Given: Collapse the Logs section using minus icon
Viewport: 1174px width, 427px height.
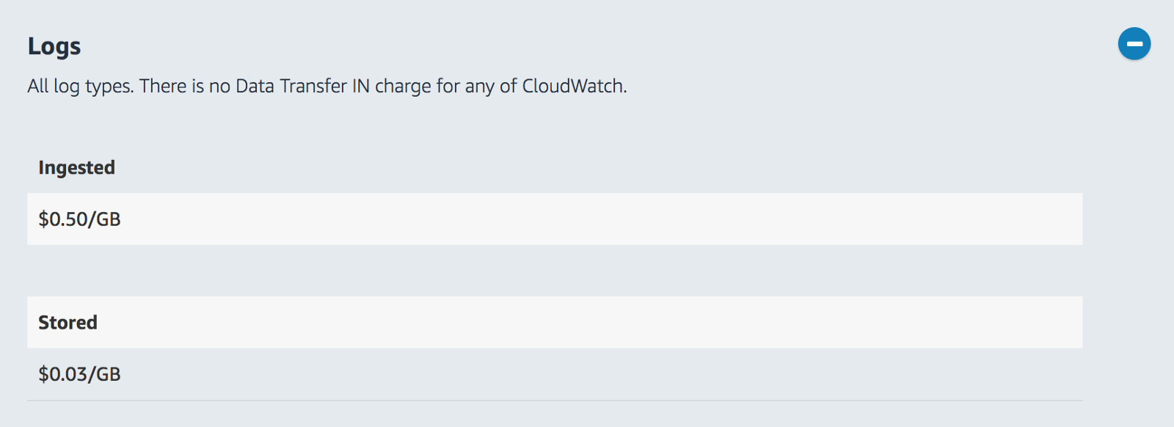Looking at the screenshot, I should point(1134,44).
